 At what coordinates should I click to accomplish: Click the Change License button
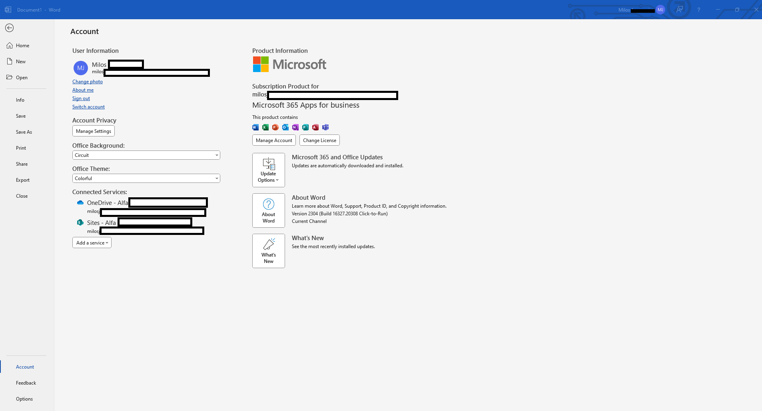[319, 140]
